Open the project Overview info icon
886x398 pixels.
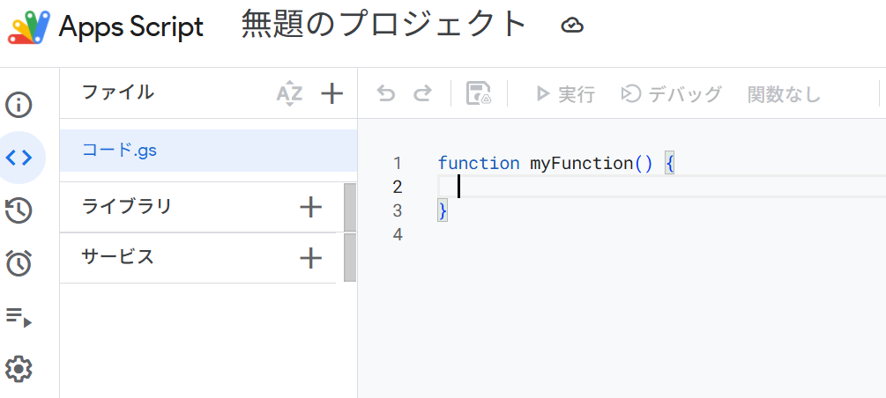[x=19, y=106]
